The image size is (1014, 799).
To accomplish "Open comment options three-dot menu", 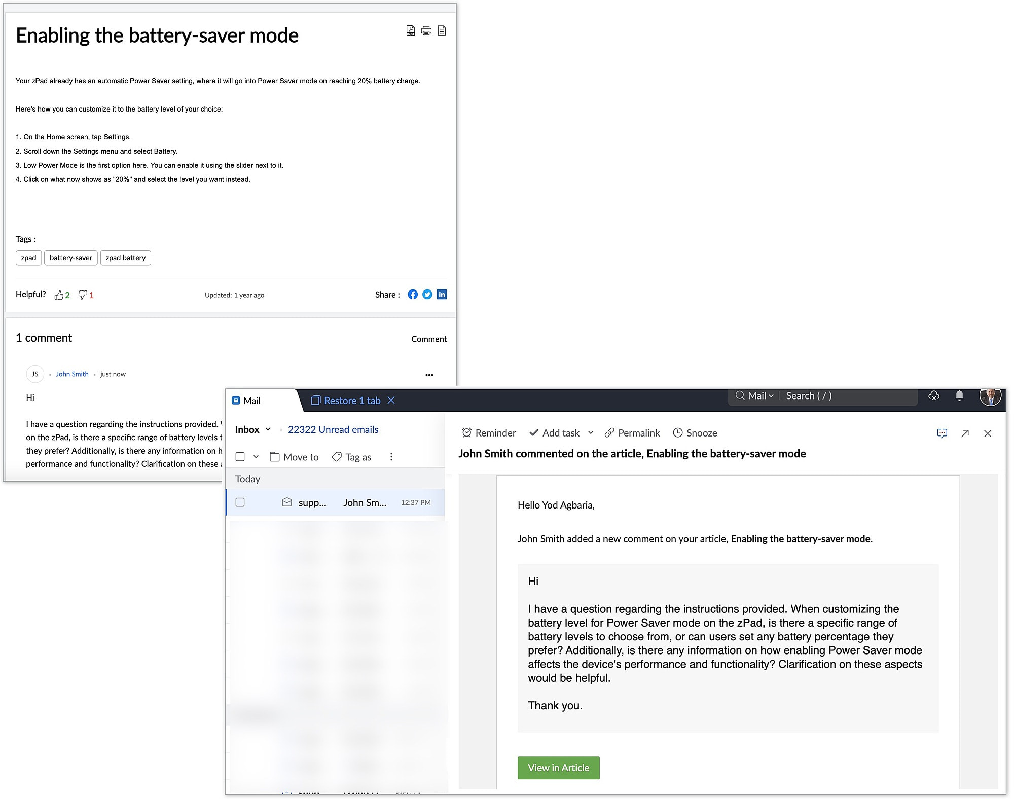I will click(429, 375).
